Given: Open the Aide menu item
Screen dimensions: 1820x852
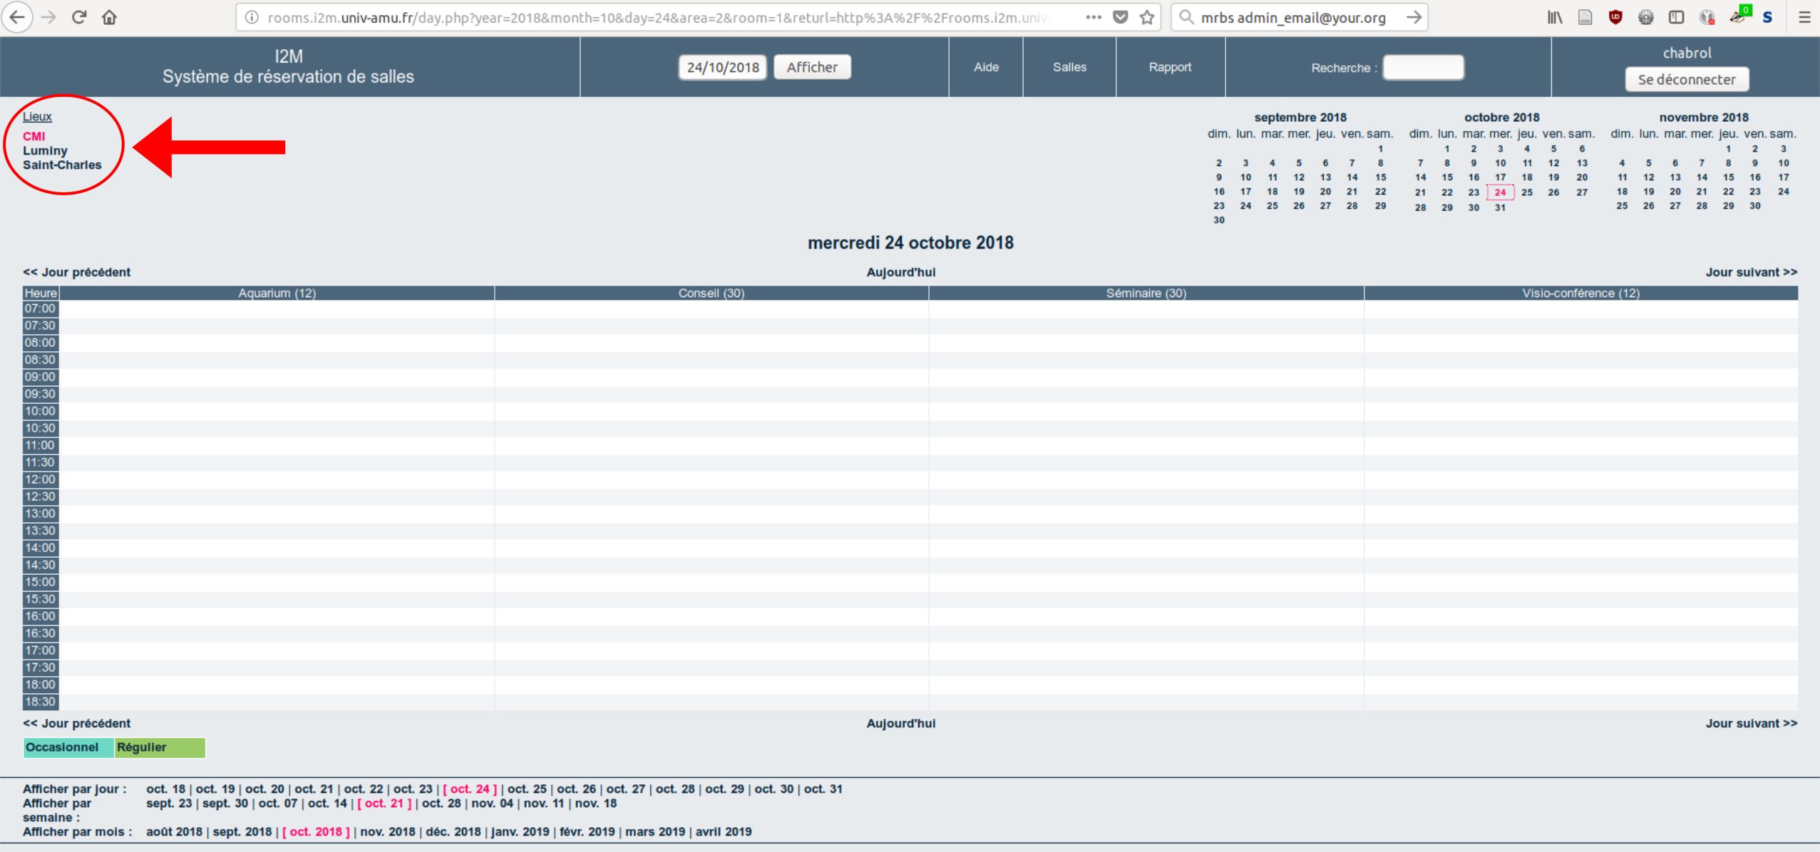Looking at the screenshot, I should point(986,67).
